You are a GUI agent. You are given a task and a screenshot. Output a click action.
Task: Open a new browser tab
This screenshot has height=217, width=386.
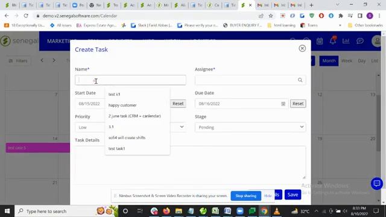click(311, 5)
